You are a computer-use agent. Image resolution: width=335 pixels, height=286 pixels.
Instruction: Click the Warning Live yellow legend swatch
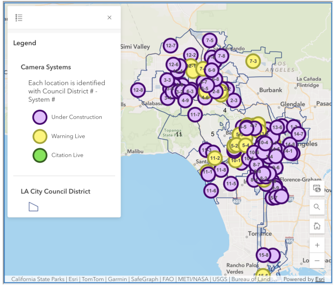pos(40,136)
